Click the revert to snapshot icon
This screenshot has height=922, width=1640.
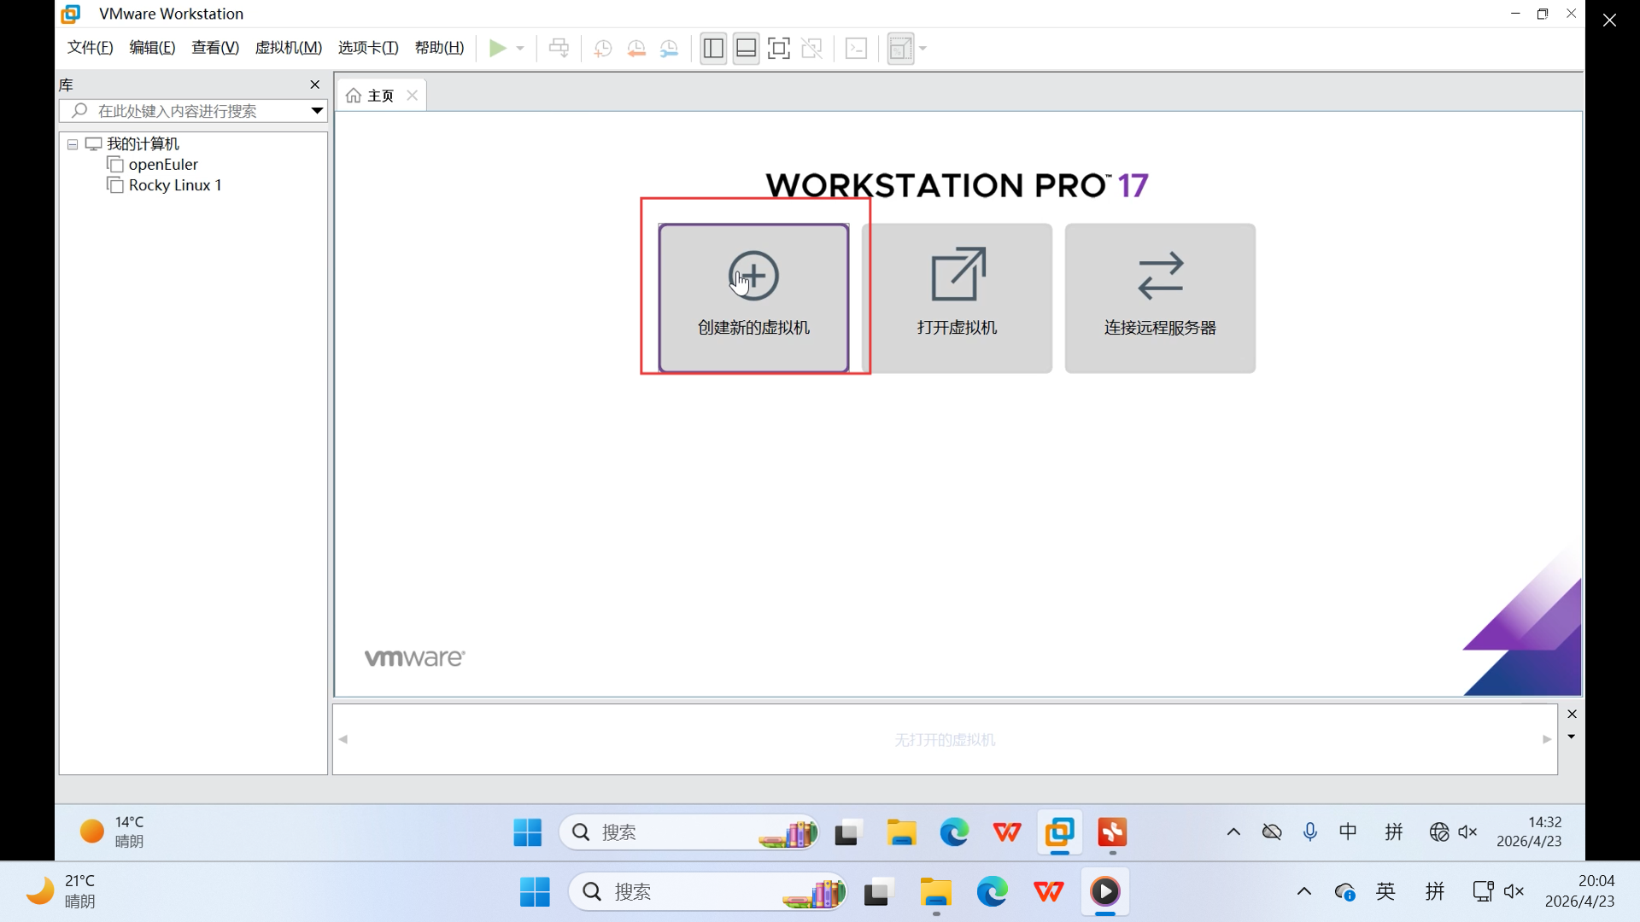[635, 49]
